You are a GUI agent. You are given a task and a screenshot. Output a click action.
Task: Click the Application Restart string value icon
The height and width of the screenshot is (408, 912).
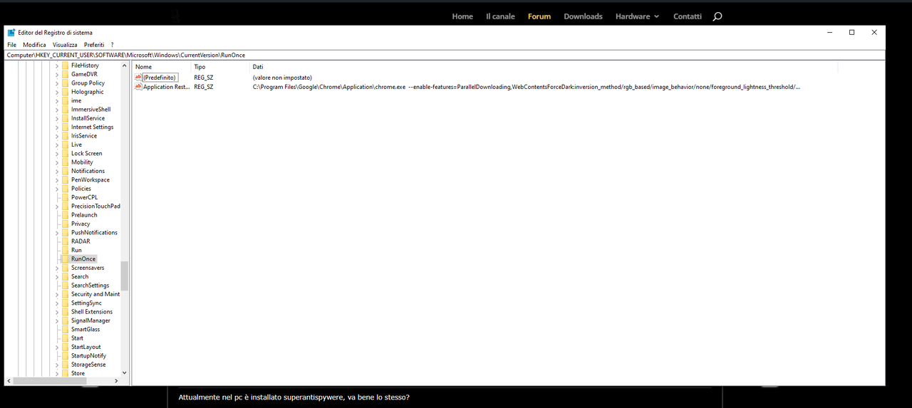point(138,86)
